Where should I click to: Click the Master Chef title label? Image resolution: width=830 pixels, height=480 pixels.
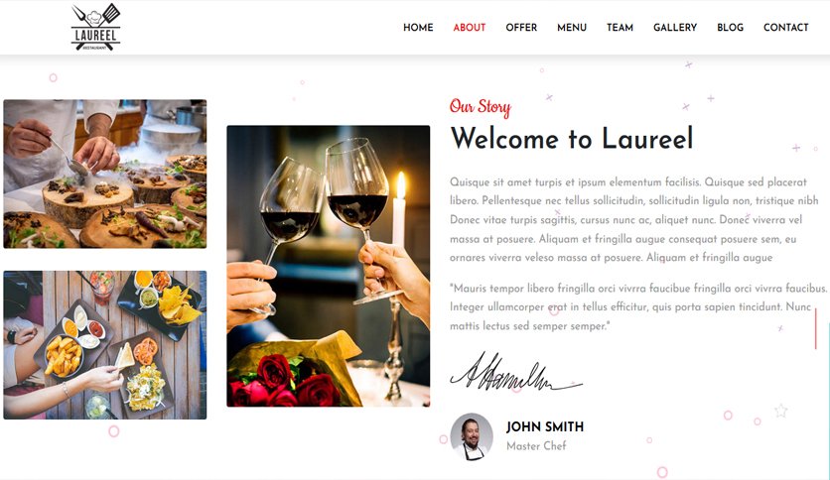pos(536,445)
